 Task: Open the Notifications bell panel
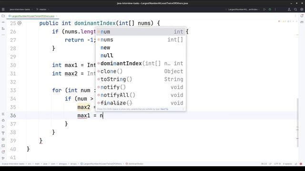302,16
